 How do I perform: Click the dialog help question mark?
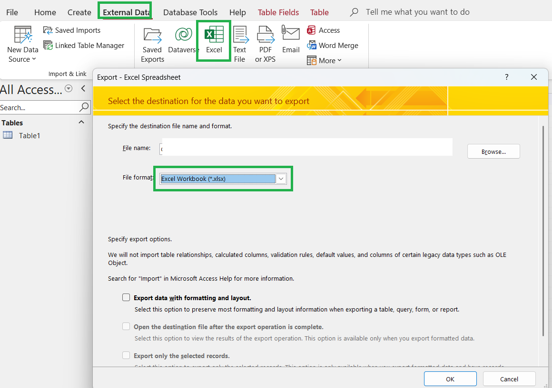507,77
